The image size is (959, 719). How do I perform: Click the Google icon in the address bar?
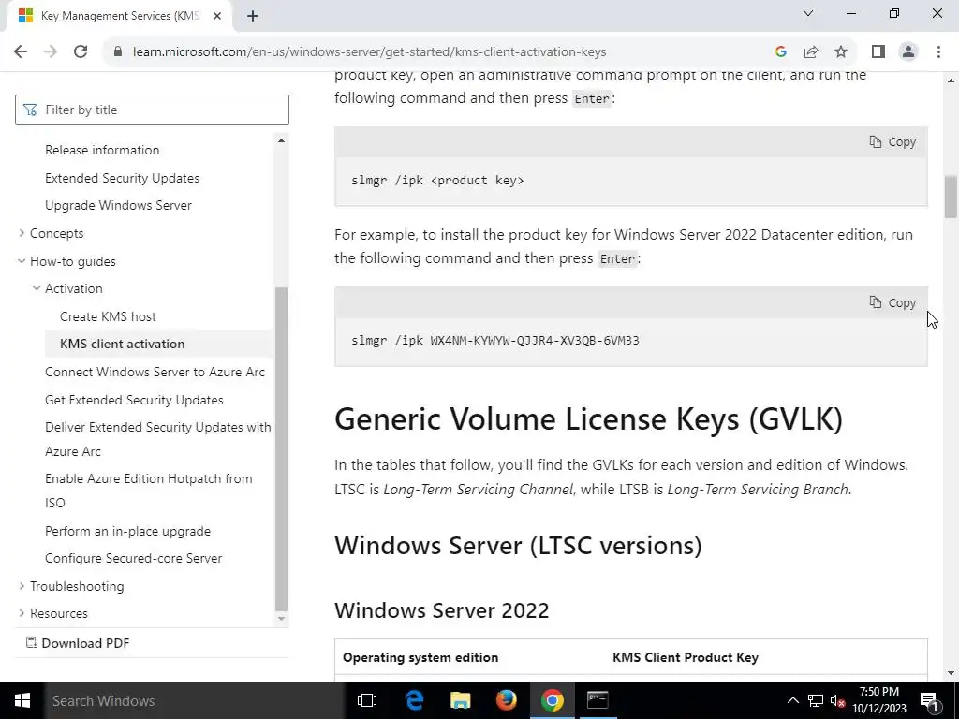(x=780, y=52)
